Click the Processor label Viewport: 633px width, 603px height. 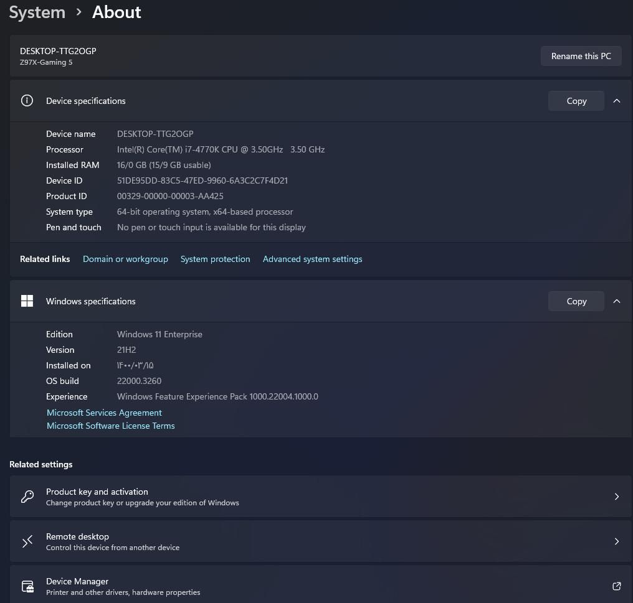click(x=65, y=149)
